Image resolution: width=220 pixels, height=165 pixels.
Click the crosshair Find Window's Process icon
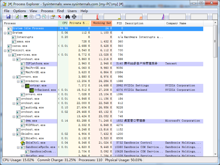(x=74, y=17)
